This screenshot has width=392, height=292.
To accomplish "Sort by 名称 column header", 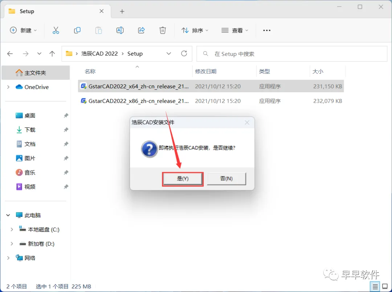I will (90, 71).
